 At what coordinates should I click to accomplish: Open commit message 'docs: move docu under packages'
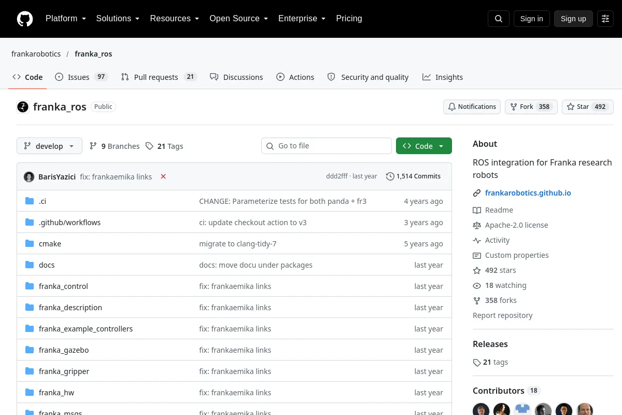click(x=256, y=265)
